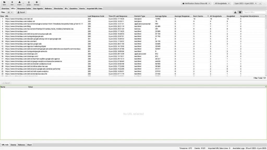Click Events: 9 501 in status bar
The height and width of the screenshot is (150, 267).
[x=200, y=148]
